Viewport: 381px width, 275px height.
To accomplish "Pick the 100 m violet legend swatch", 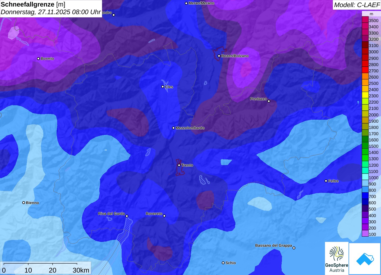I will coord(365,233).
